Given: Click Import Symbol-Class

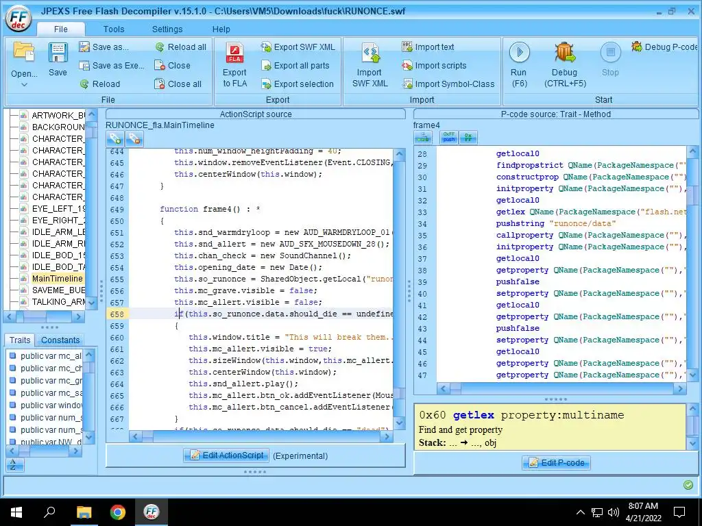Looking at the screenshot, I should coord(448,84).
